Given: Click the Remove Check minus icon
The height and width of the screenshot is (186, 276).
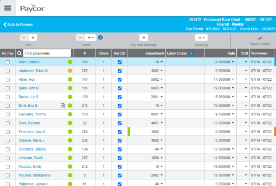Looking at the screenshot, I should [80, 37].
